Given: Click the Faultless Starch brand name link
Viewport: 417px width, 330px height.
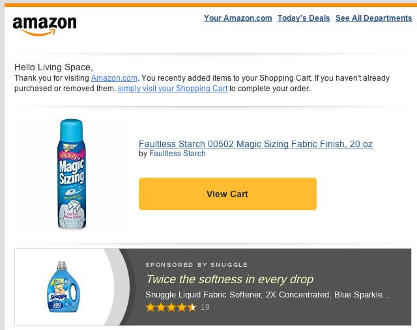Looking at the screenshot, I should click(x=177, y=154).
